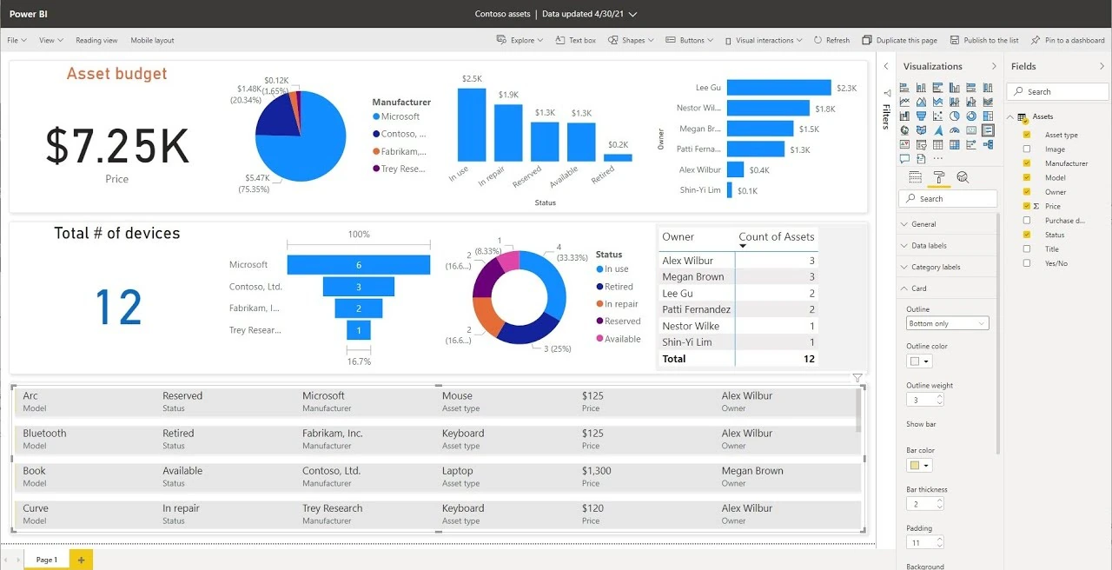Select the treemap visualization icon
The height and width of the screenshot is (570, 1112).
988,116
